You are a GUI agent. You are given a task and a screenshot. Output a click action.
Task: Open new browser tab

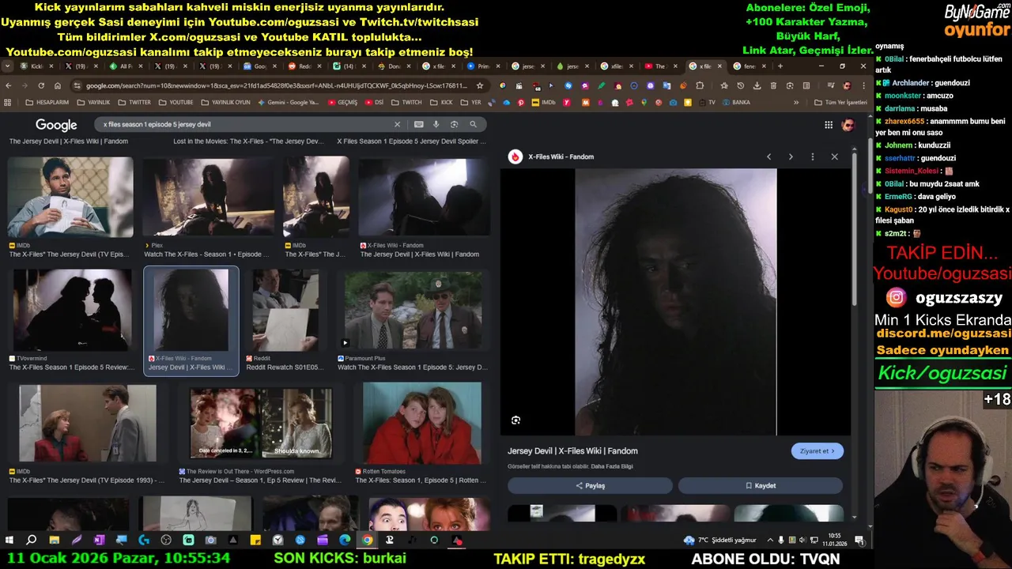pyautogui.click(x=780, y=66)
